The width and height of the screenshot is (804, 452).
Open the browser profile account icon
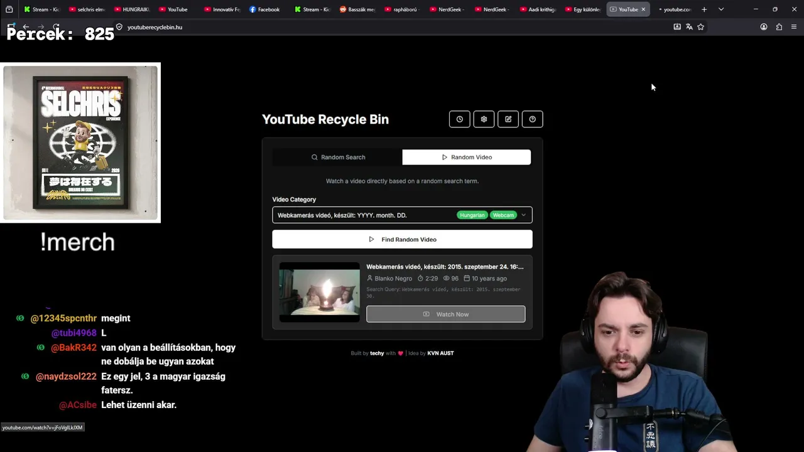click(764, 27)
